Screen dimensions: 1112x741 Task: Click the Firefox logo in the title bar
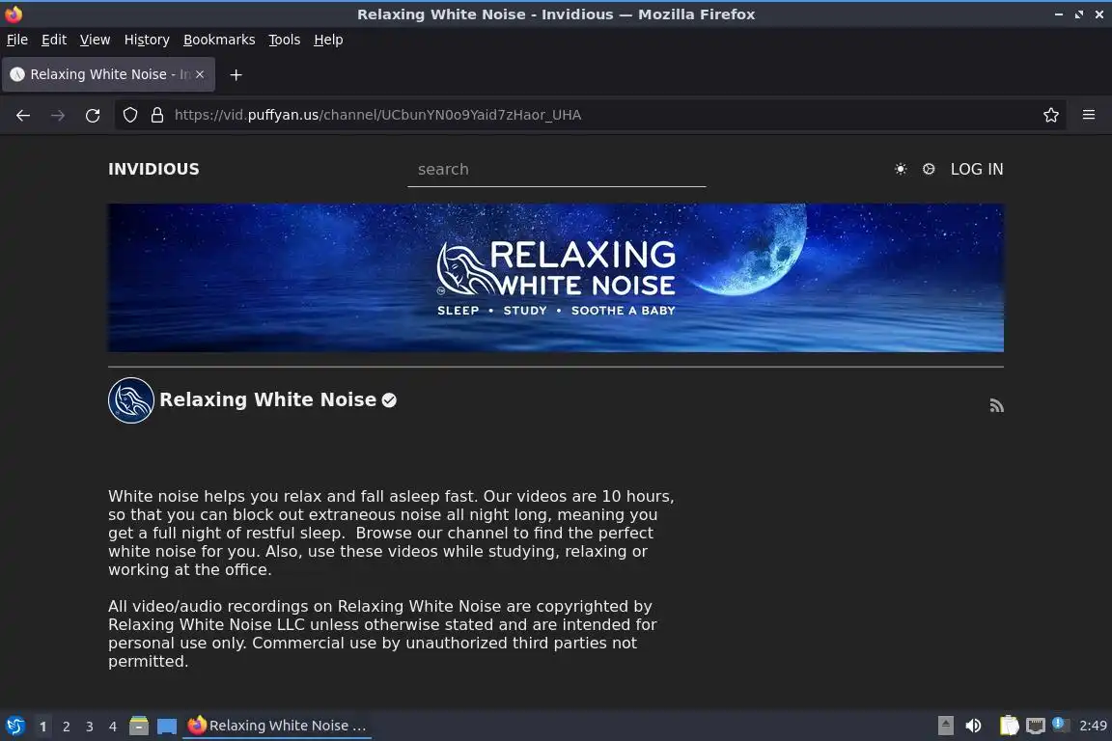(x=14, y=14)
